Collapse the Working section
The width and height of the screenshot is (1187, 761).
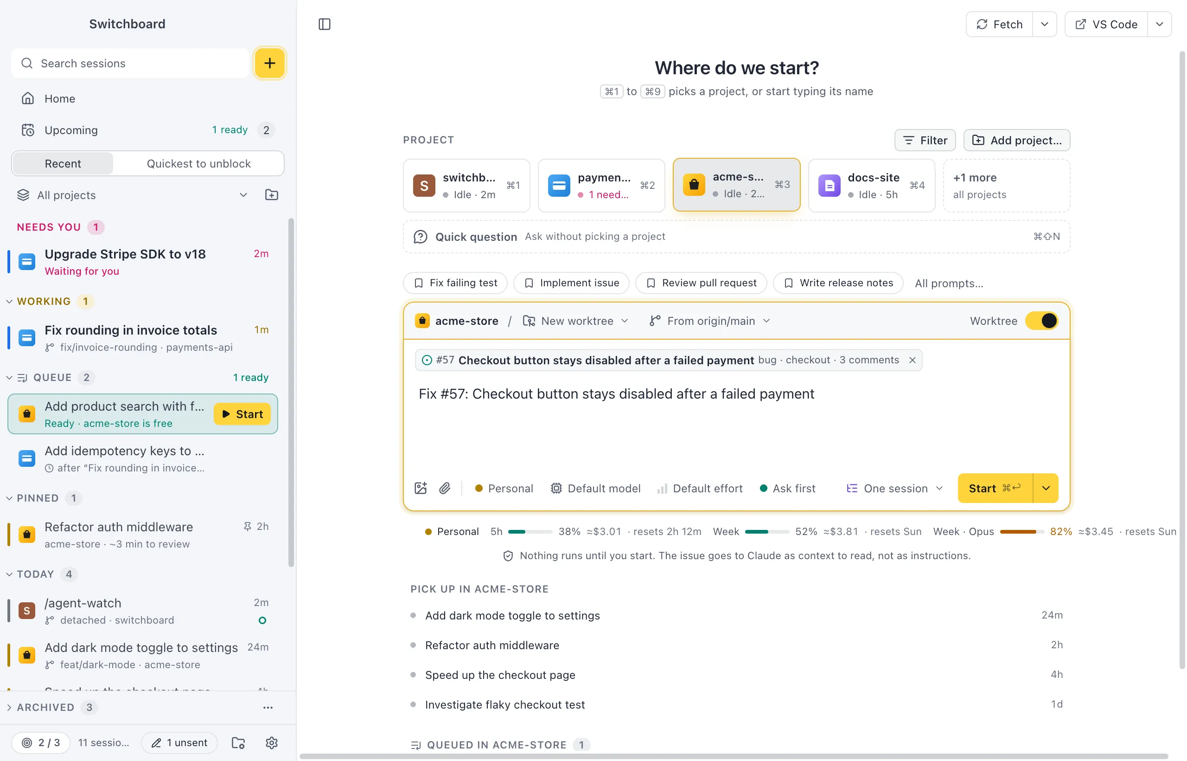[x=9, y=302]
